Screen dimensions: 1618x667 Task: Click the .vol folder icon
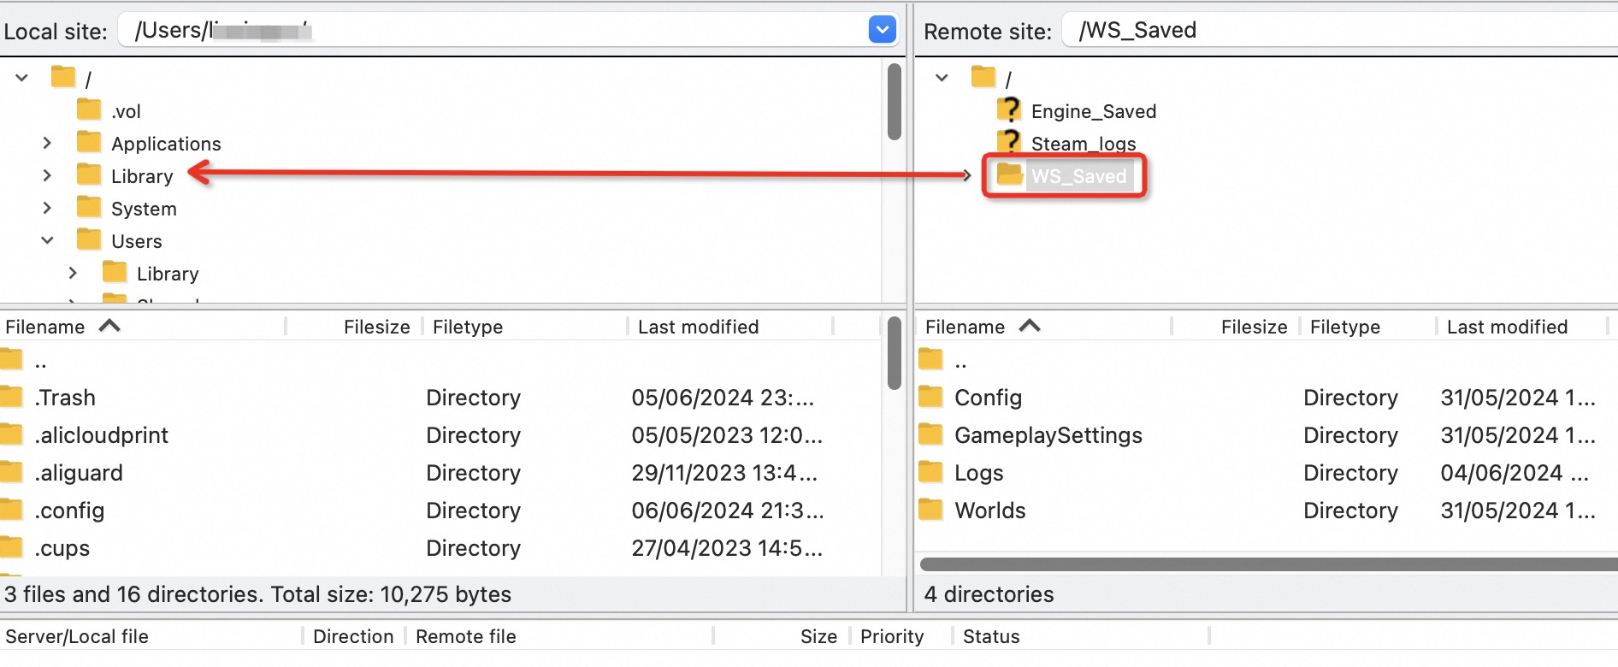tap(89, 110)
